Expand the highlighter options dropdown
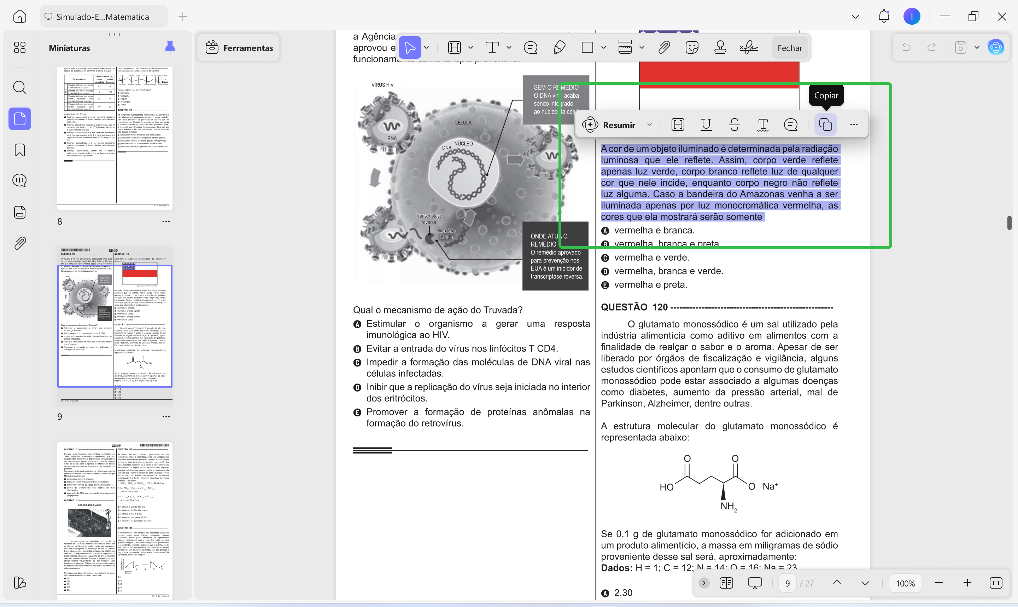Viewport: 1018px width, 607px height. pyautogui.click(x=471, y=47)
